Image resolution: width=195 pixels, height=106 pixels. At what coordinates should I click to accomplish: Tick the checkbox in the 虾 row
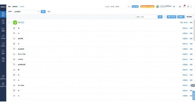[x=17, y=75]
